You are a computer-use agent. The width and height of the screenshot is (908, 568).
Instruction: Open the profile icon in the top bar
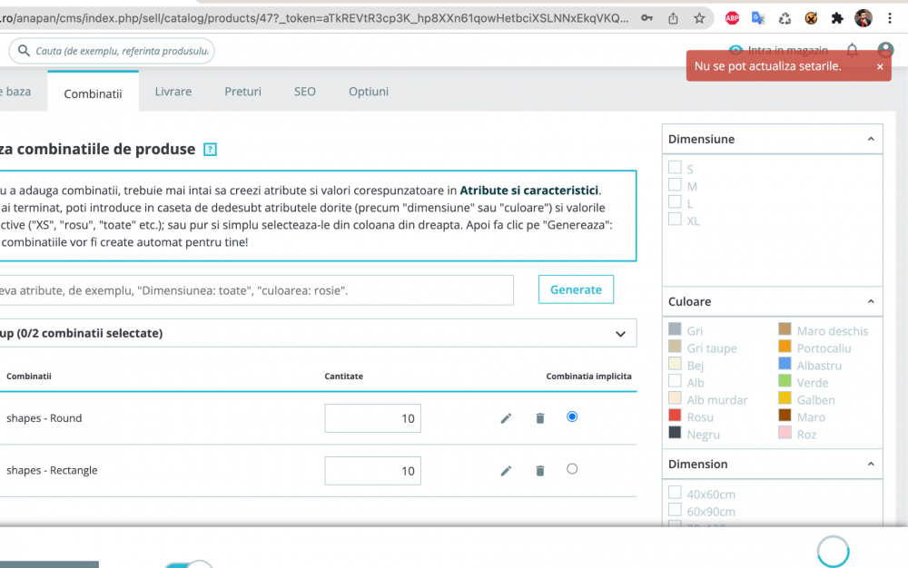(885, 50)
